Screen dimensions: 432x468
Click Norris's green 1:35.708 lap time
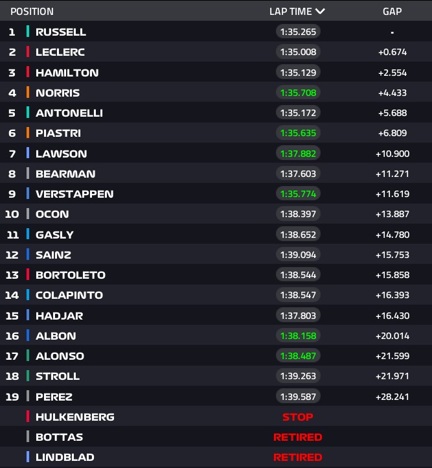[298, 93]
